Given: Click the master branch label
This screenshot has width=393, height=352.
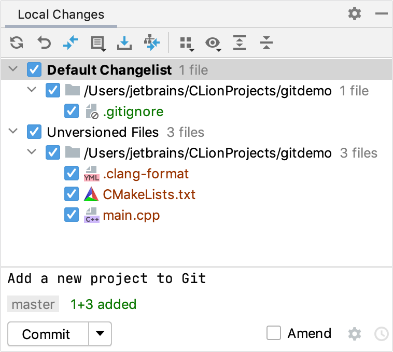Looking at the screenshot, I should 33,304.
